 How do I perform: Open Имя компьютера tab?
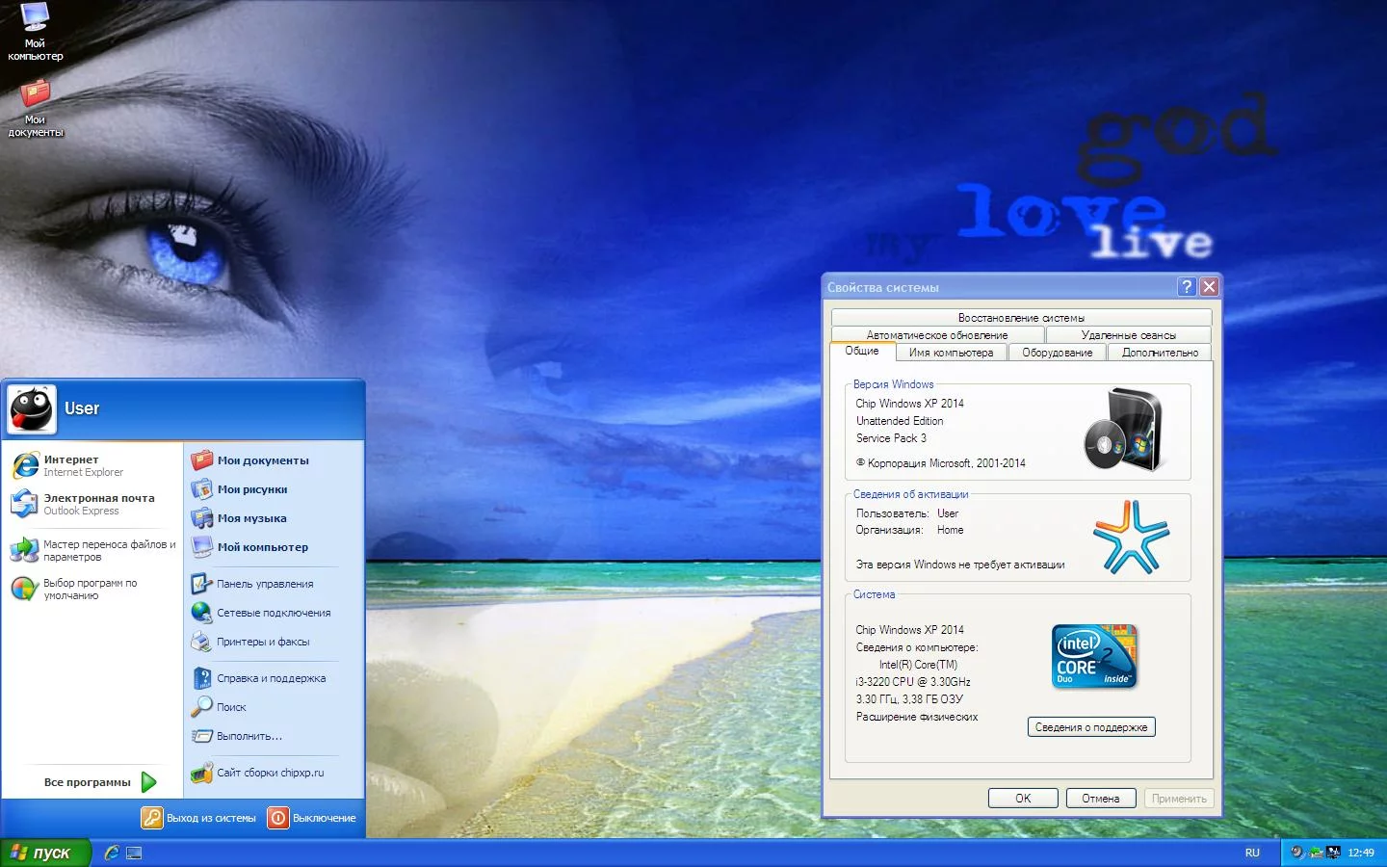click(x=951, y=353)
